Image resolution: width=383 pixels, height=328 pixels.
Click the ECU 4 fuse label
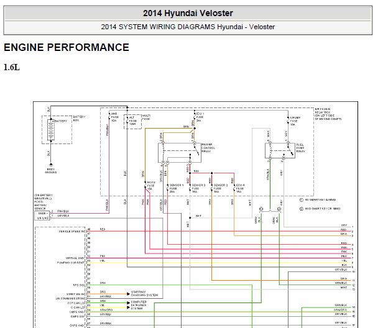(x=241, y=188)
